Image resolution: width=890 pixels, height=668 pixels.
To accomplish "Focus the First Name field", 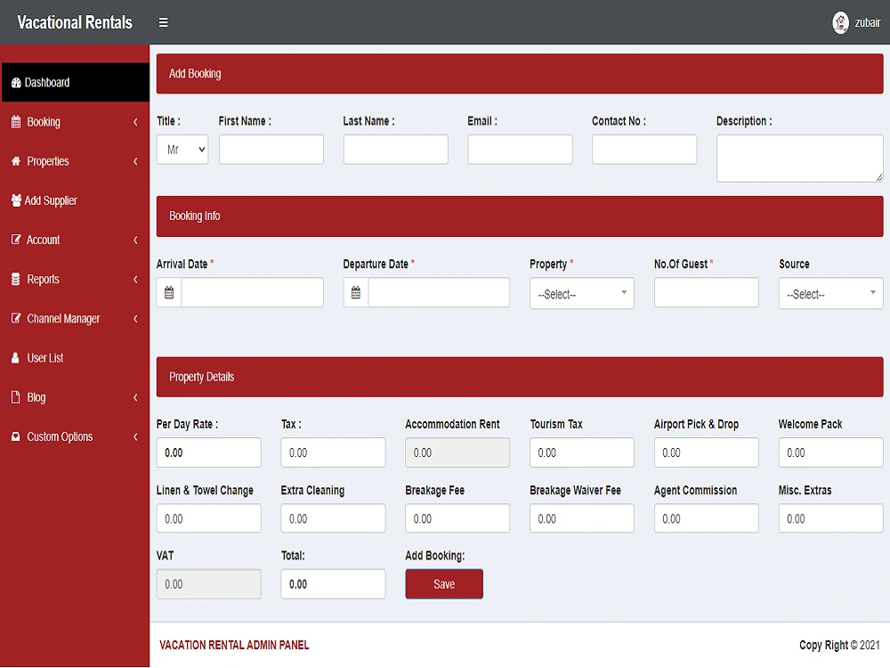I will click(271, 150).
